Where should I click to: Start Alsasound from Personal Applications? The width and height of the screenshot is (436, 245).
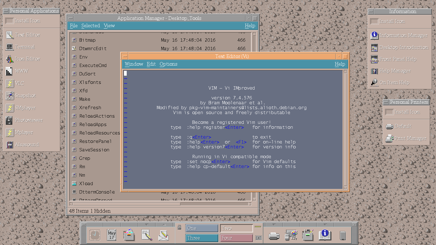tap(23, 145)
